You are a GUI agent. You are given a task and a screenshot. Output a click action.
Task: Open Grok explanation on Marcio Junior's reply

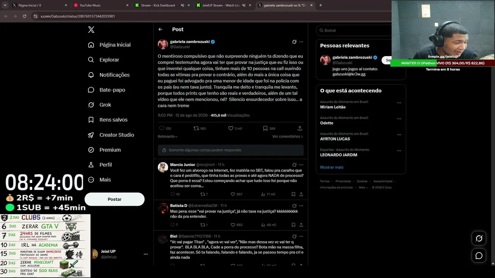294,165
